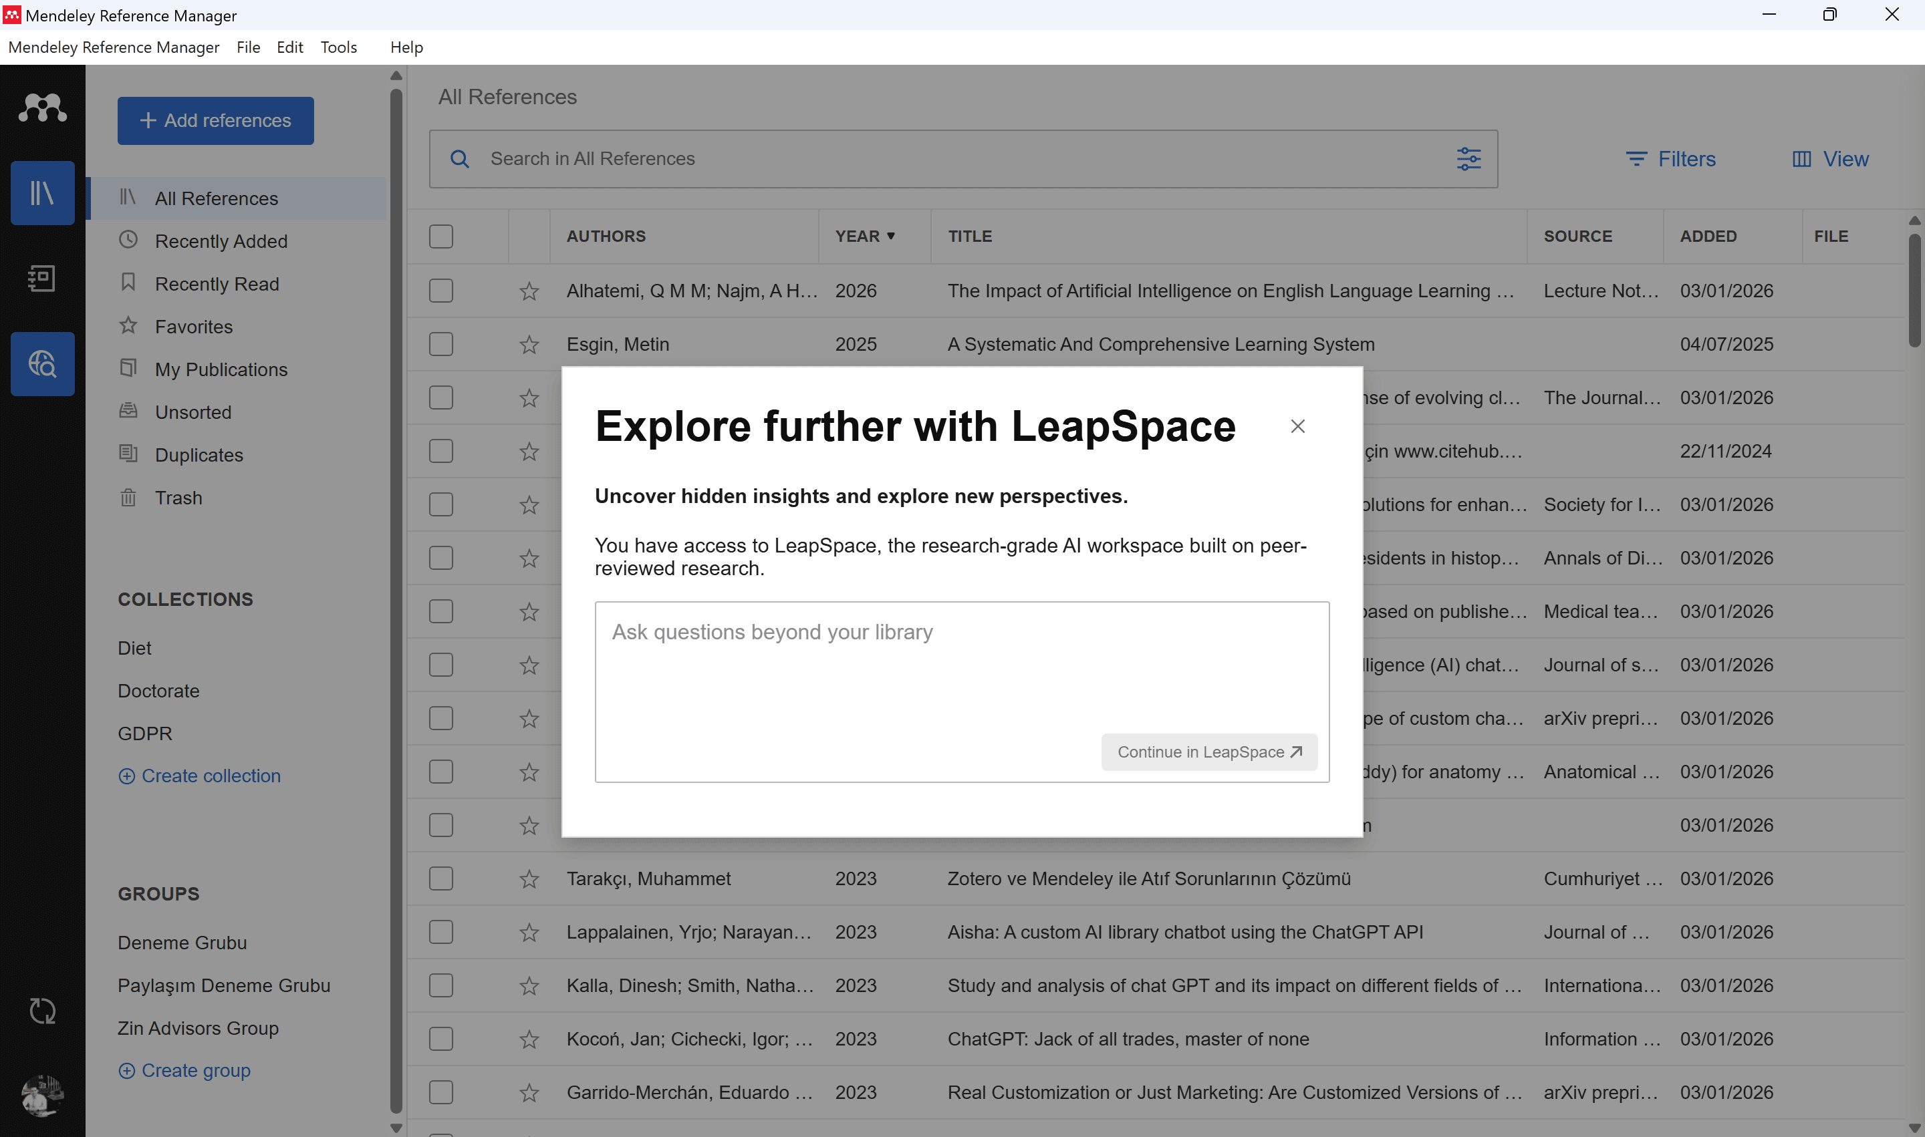This screenshot has width=1925, height=1137.
Task: Open the File menu
Action: tap(247, 47)
